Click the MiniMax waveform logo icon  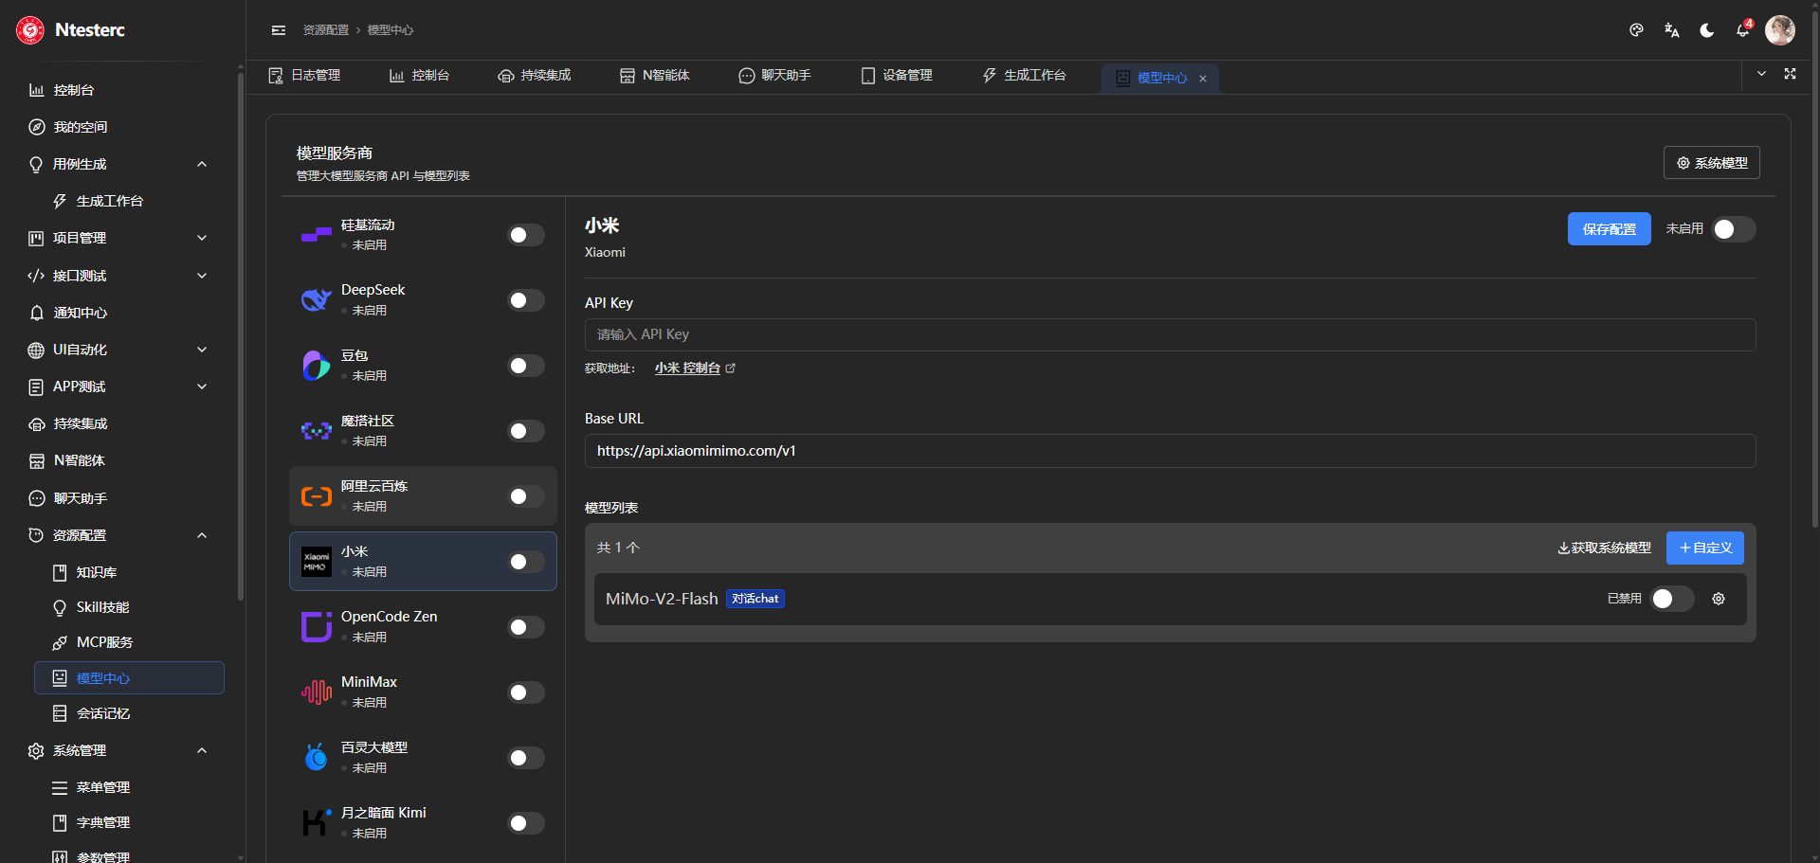point(317,692)
